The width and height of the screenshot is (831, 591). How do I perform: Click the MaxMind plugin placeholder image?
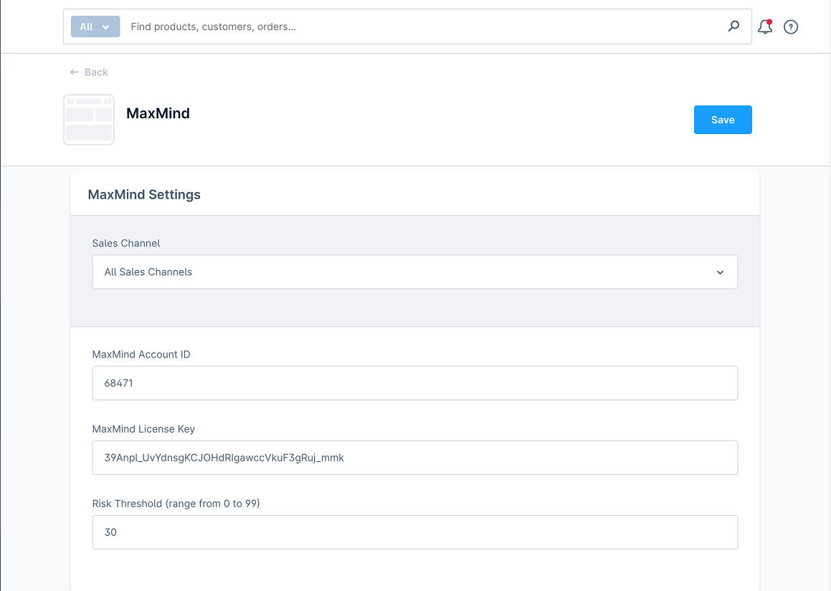click(89, 120)
